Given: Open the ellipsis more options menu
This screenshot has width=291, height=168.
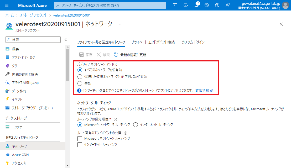Looking at the screenshot, I should tap(121, 24).
